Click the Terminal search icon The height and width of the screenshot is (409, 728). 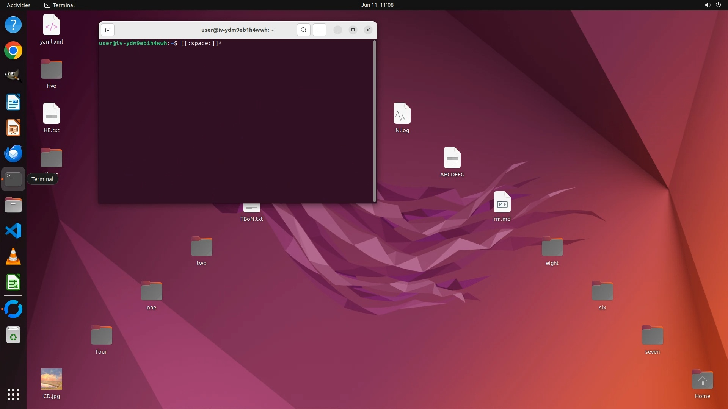[303, 30]
